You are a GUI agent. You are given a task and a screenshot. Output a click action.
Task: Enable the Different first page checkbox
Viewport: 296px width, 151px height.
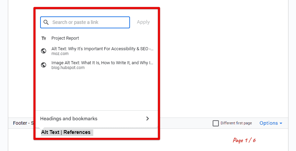pos(216,123)
